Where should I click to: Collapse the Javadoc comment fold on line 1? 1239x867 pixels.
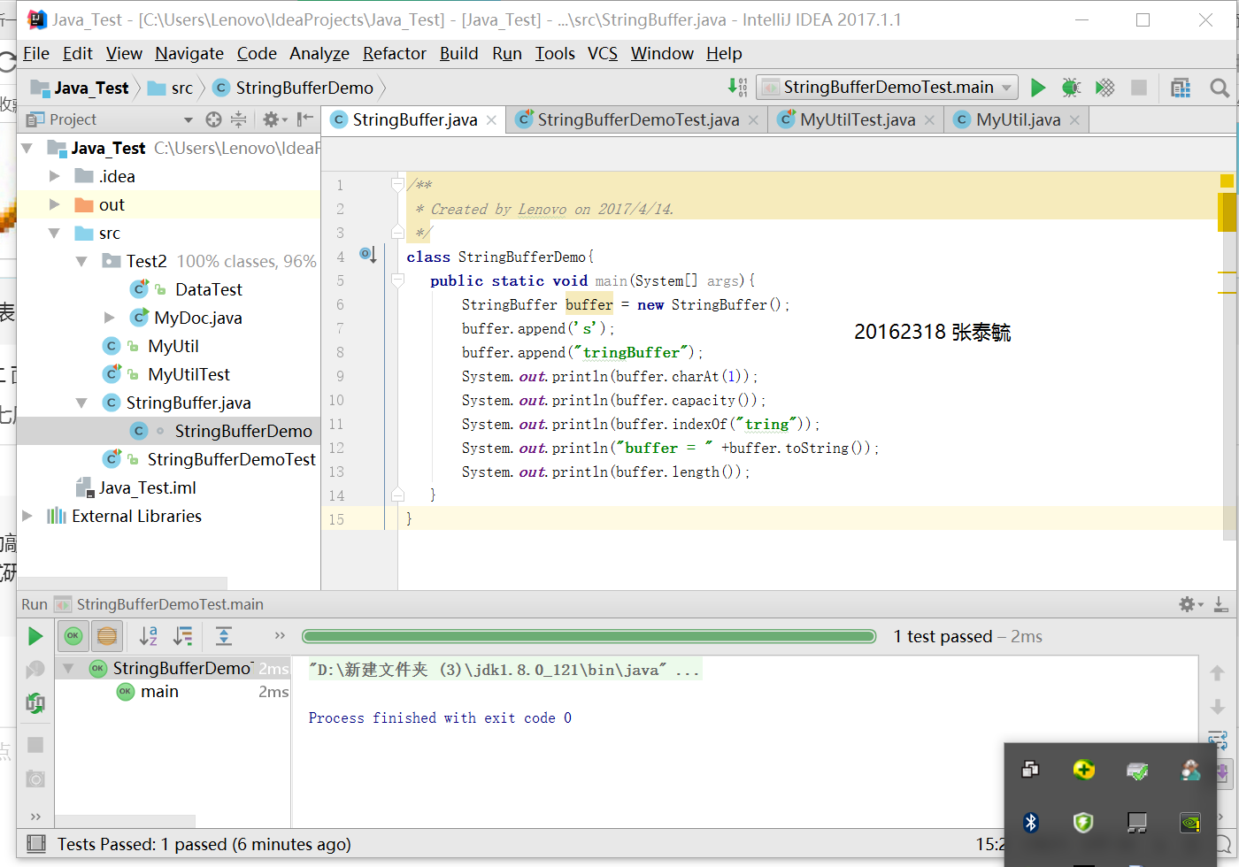[x=397, y=184]
